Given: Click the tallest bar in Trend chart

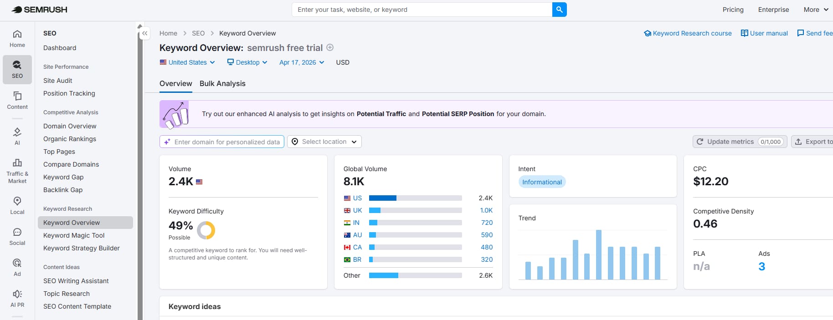Looking at the screenshot, I should [598, 254].
